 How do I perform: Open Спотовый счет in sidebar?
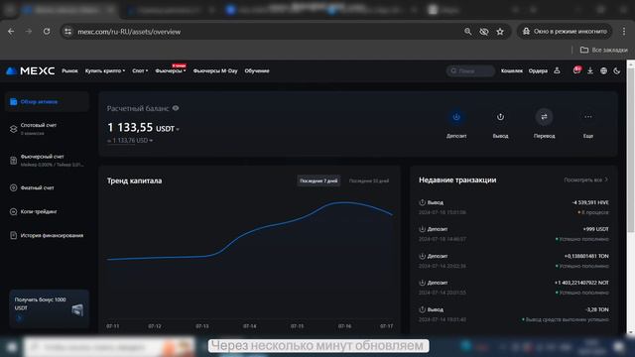tap(47, 129)
